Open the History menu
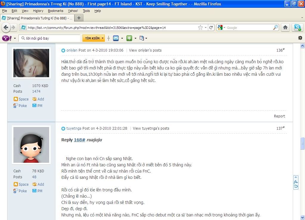The height and width of the screenshot is (220, 305). coord(38,11)
